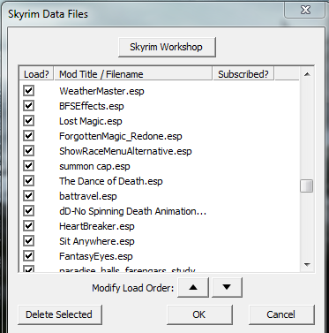Viewport: 329px width, 333px height.
Task: Select ForgottenMagic_Redone.esp entry
Action: tap(121, 136)
